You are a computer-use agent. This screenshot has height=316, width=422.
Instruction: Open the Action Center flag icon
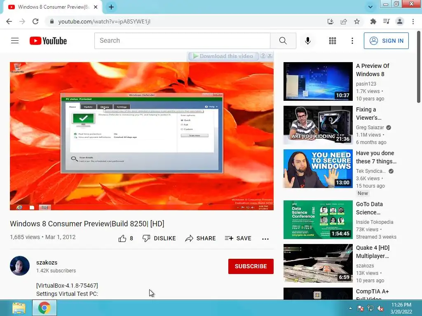[360, 308]
